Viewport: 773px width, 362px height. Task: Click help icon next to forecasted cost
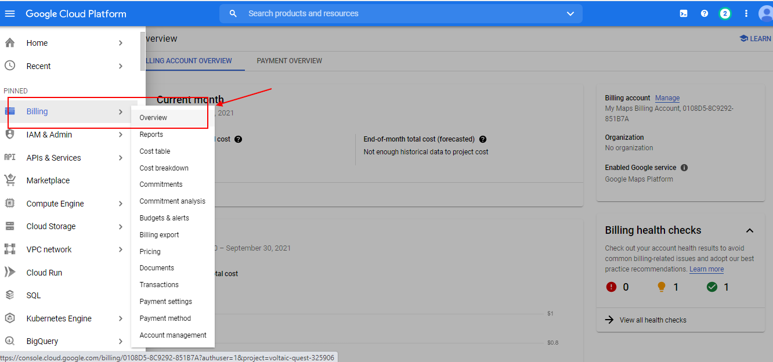[483, 139]
